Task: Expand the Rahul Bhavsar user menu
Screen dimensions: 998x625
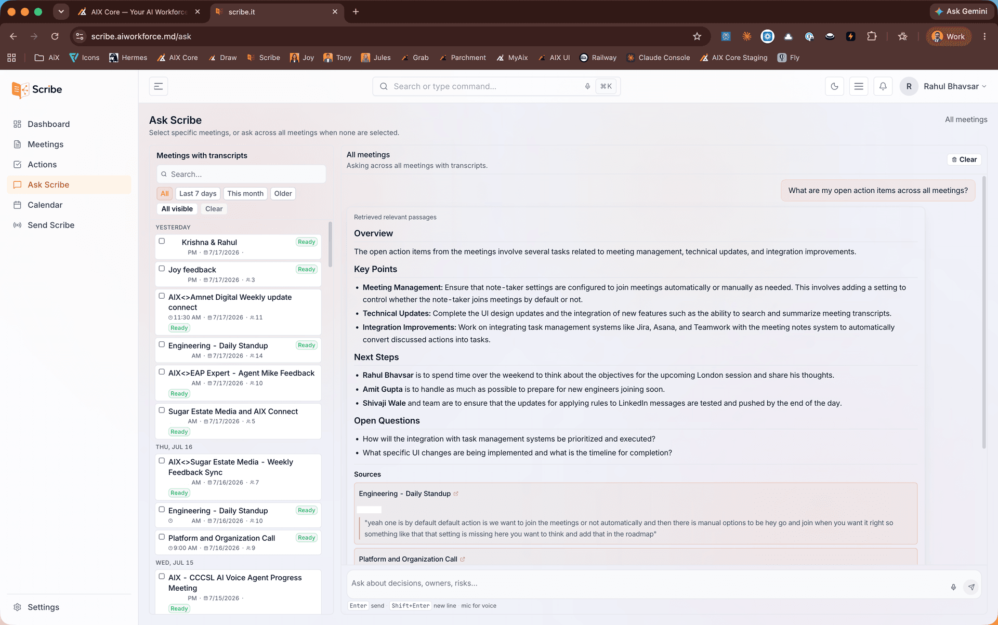Action: coord(943,86)
